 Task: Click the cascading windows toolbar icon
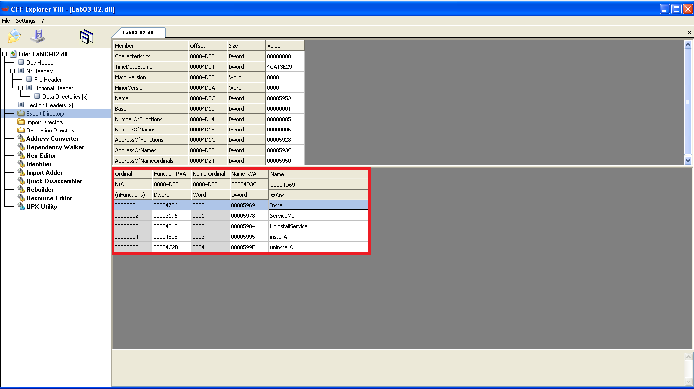pos(87,36)
